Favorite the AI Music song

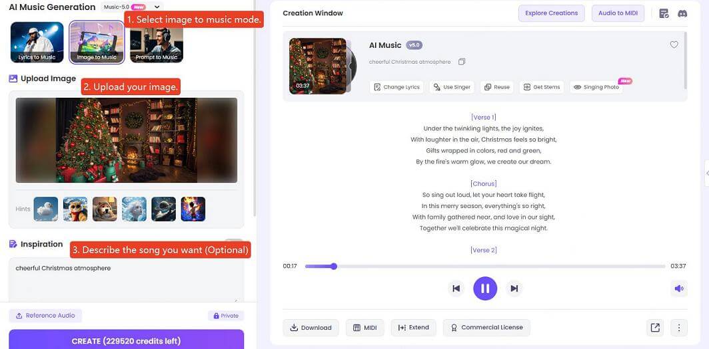tap(674, 45)
